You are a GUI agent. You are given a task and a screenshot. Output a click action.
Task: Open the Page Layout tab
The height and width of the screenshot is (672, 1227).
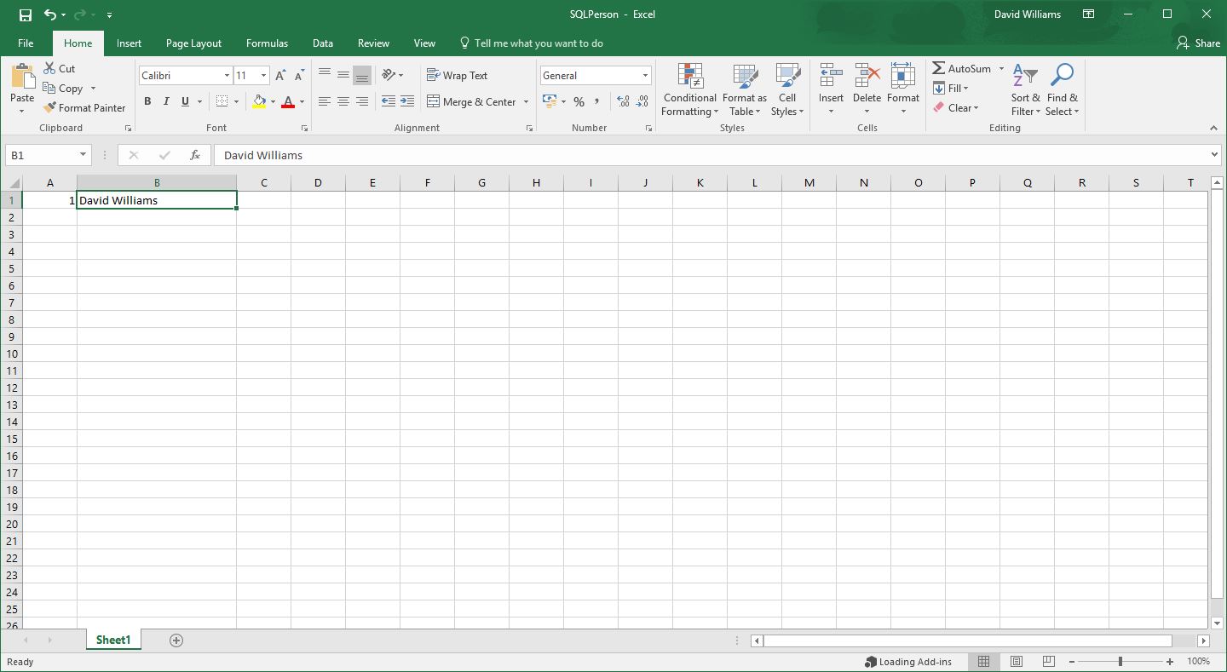[193, 43]
